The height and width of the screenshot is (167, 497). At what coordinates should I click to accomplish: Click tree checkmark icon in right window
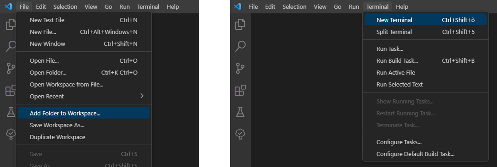[x=240, y=134]
